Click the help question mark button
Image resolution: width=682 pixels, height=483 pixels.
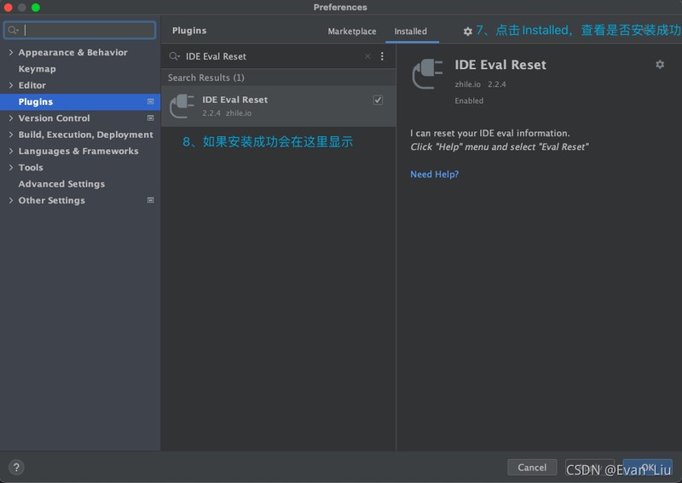16,467
